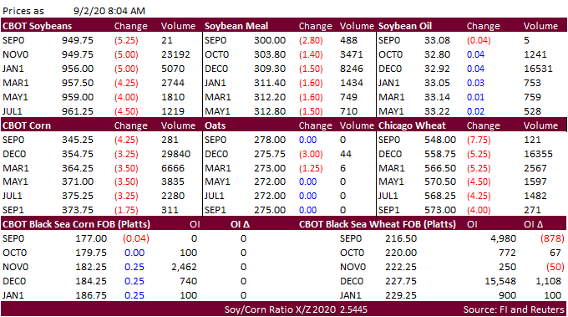Click Soybean Meal DEC0 price 309.30
Viewport: 568px width, 317px height.
(x=270, y=69)
